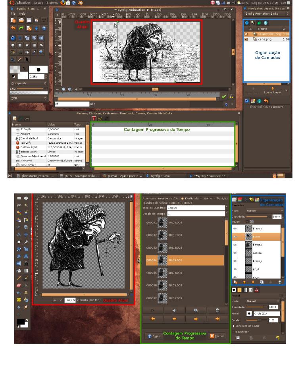The image size is (300, 365).
Task: Toggle visibility of the braco_d layer
Action: (235, 229)
